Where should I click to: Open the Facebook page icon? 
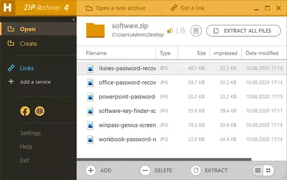(x=25, y=111)
